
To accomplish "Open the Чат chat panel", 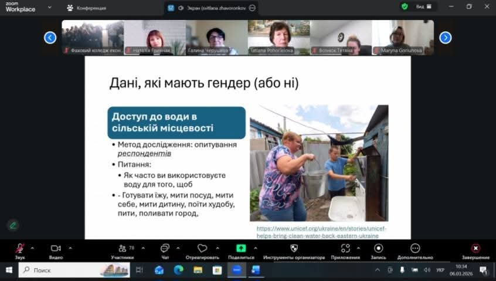I will pos(165,249).
